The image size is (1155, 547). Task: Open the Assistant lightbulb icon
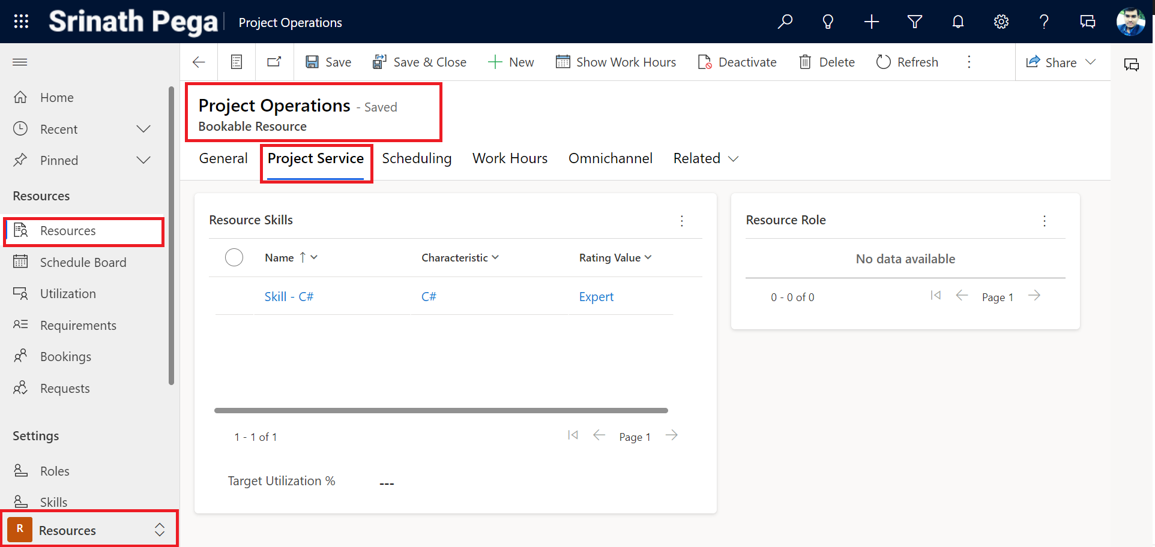coord(828,22)
